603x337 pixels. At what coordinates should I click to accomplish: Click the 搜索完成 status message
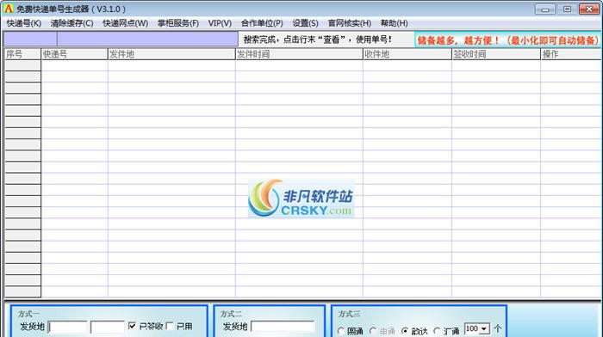[318, 40]
